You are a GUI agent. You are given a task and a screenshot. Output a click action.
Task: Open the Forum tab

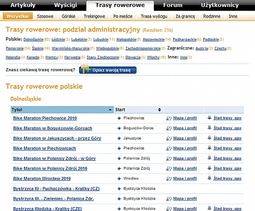[173, 5]
